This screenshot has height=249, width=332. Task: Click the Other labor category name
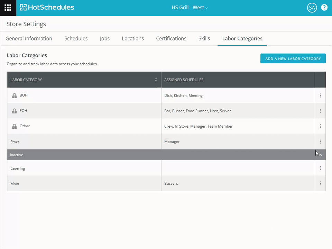[x=25, y=126]
